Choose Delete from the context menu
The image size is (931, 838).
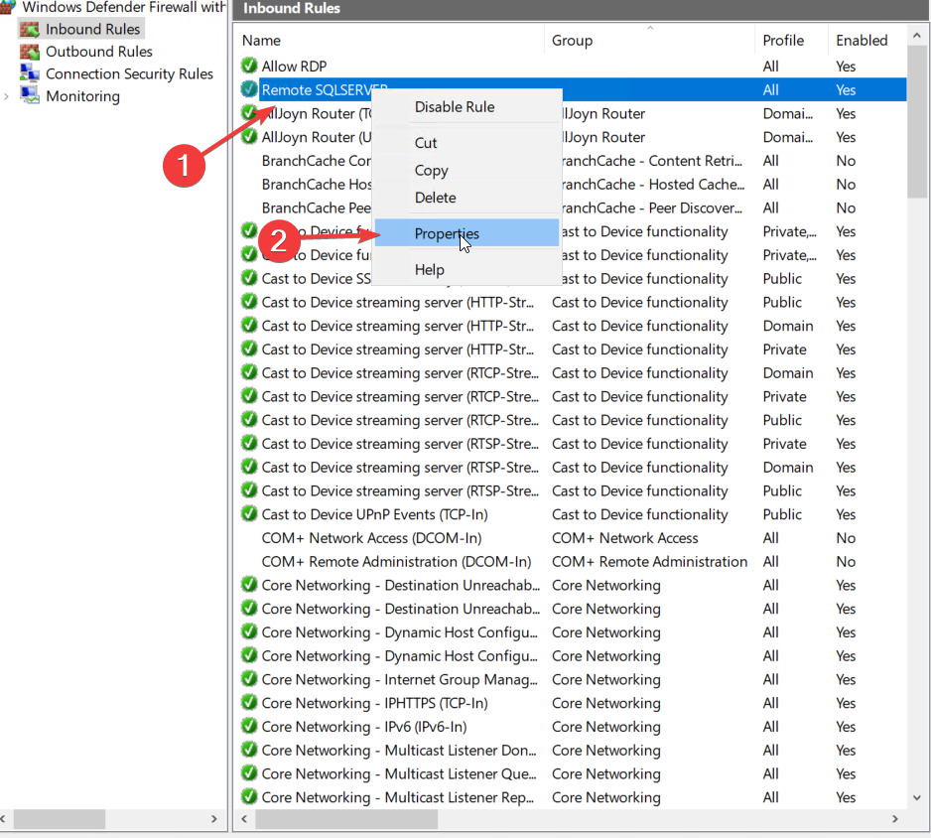[x=435, y=198]
